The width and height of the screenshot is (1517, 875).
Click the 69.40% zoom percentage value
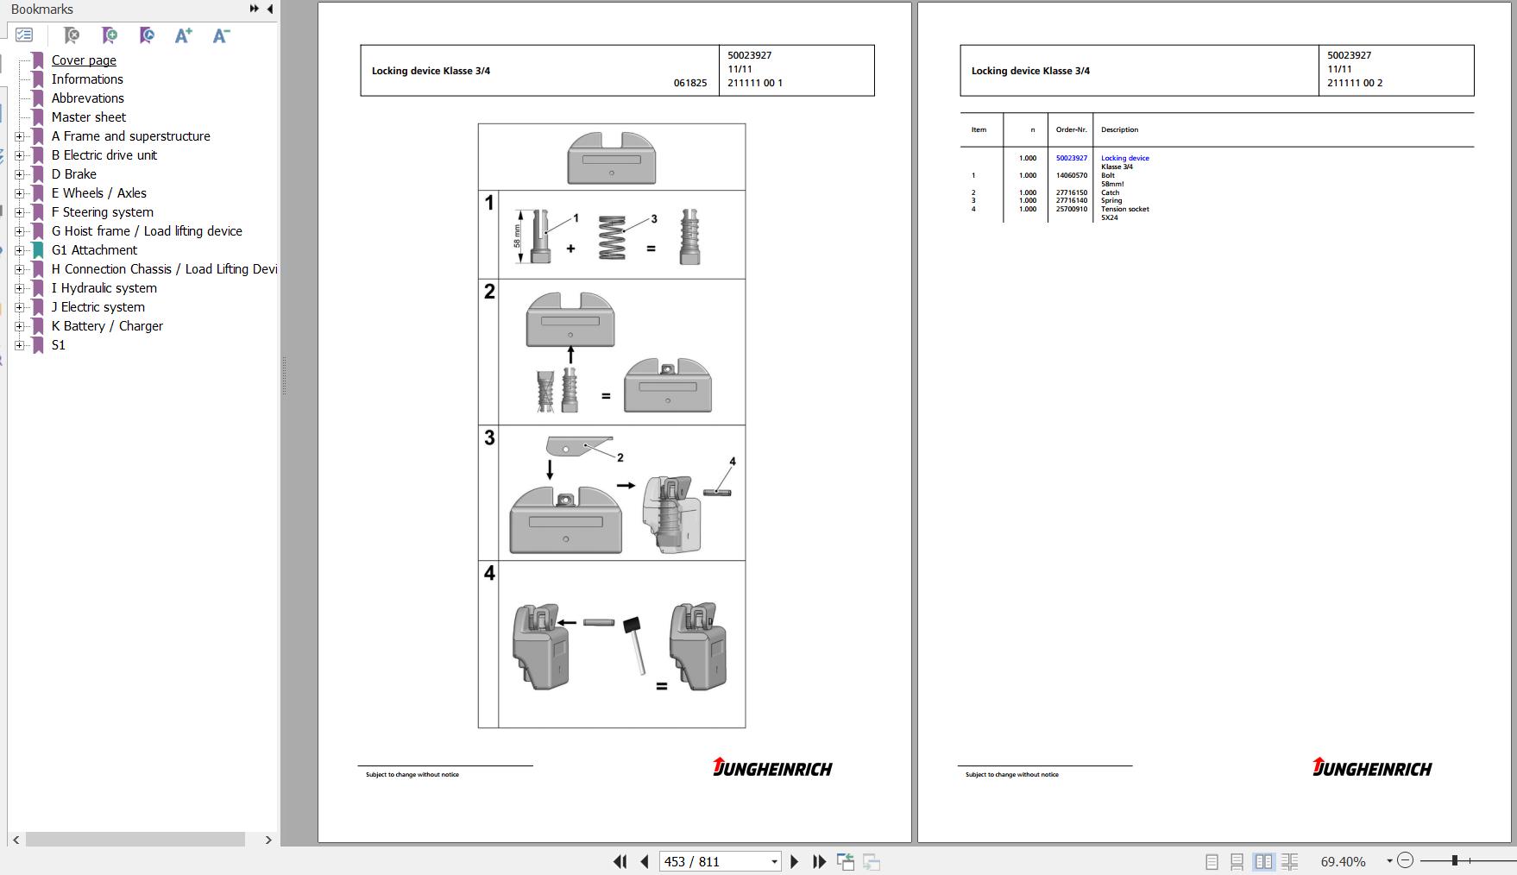(1343, 861)
